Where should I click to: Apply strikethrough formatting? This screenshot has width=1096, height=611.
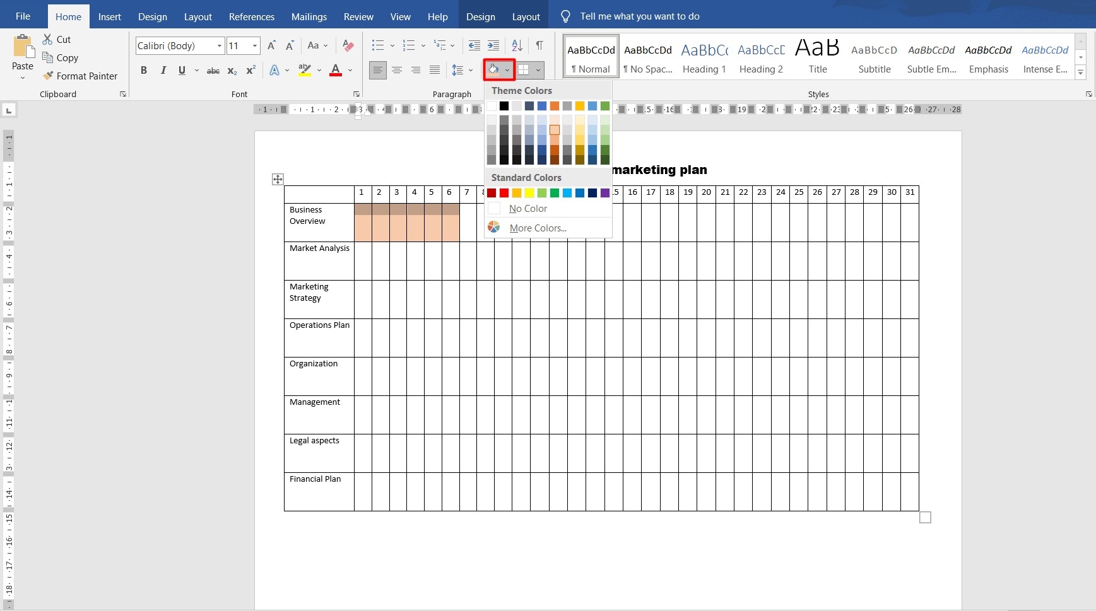(213, 70)
